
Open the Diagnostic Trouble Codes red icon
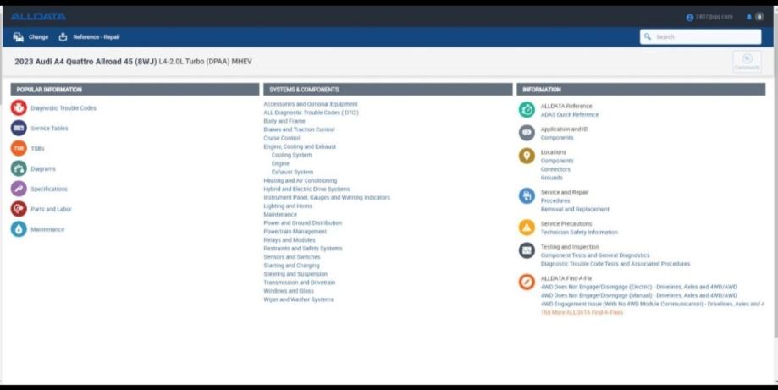[x=19, y=107]
